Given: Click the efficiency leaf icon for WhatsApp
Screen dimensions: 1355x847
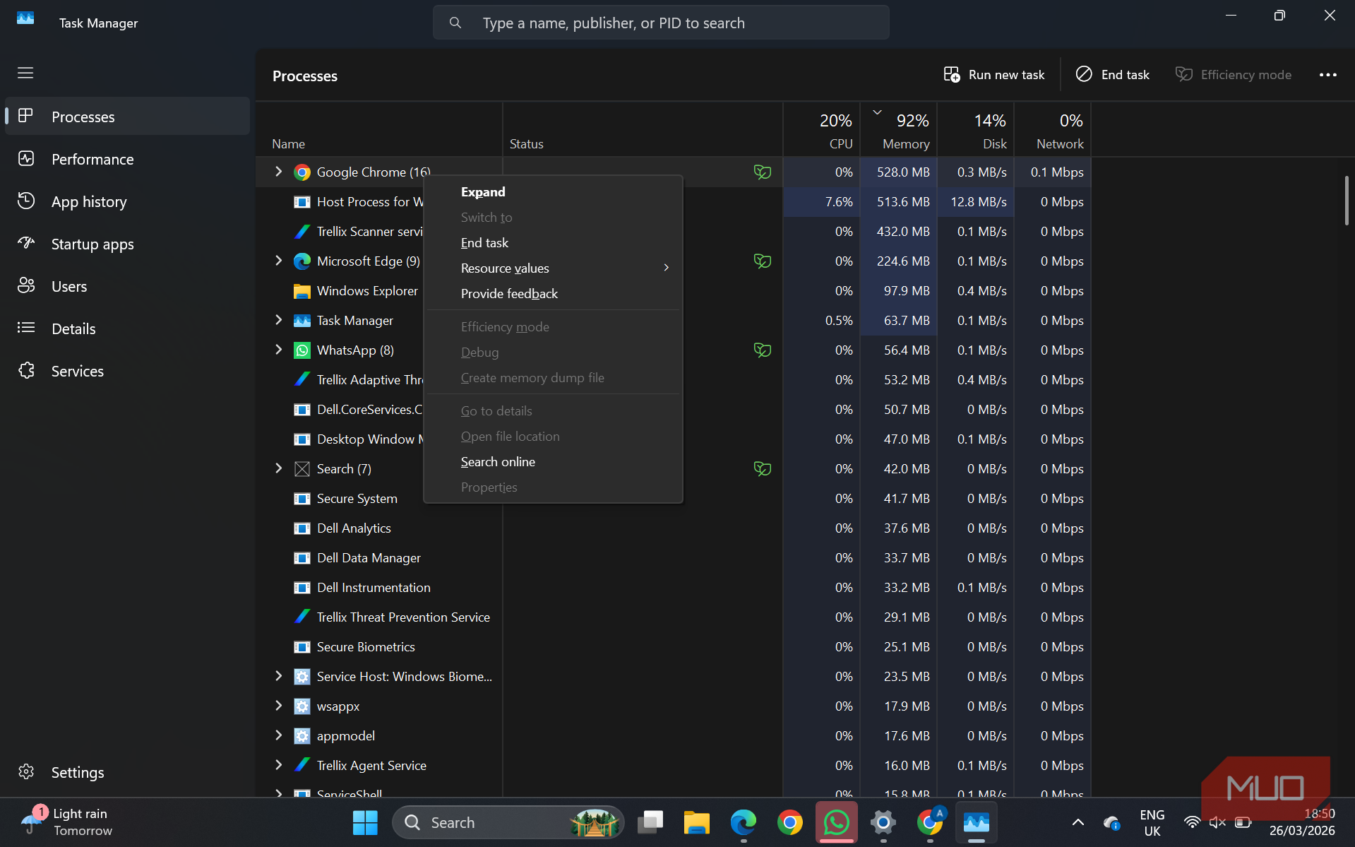Looking at the screenshot, I should 762,350.
